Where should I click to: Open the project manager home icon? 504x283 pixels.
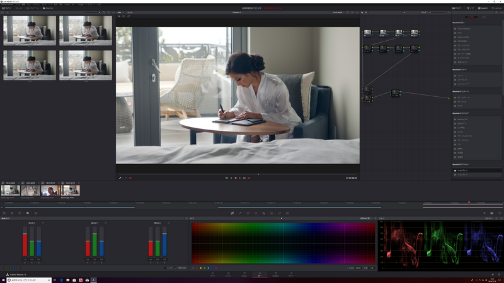click(493, 275)
